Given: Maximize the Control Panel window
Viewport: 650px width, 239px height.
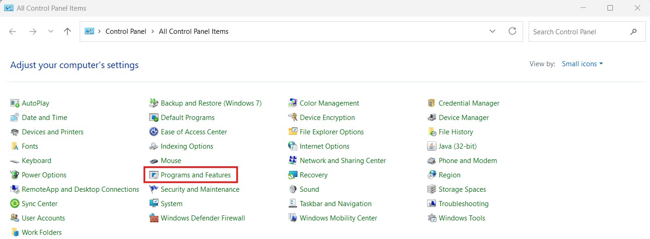Looking at the screenshot, I should click(610, 8).
